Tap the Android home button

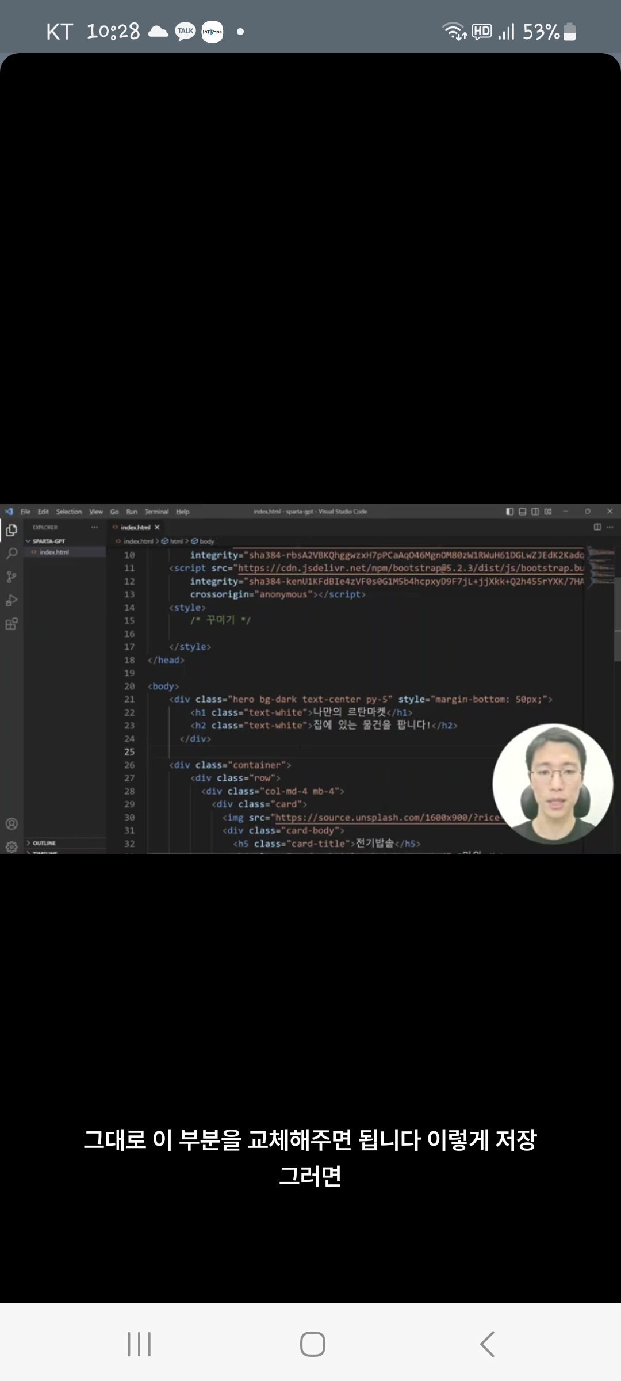pyautogui.click(x=313, y=1344)
